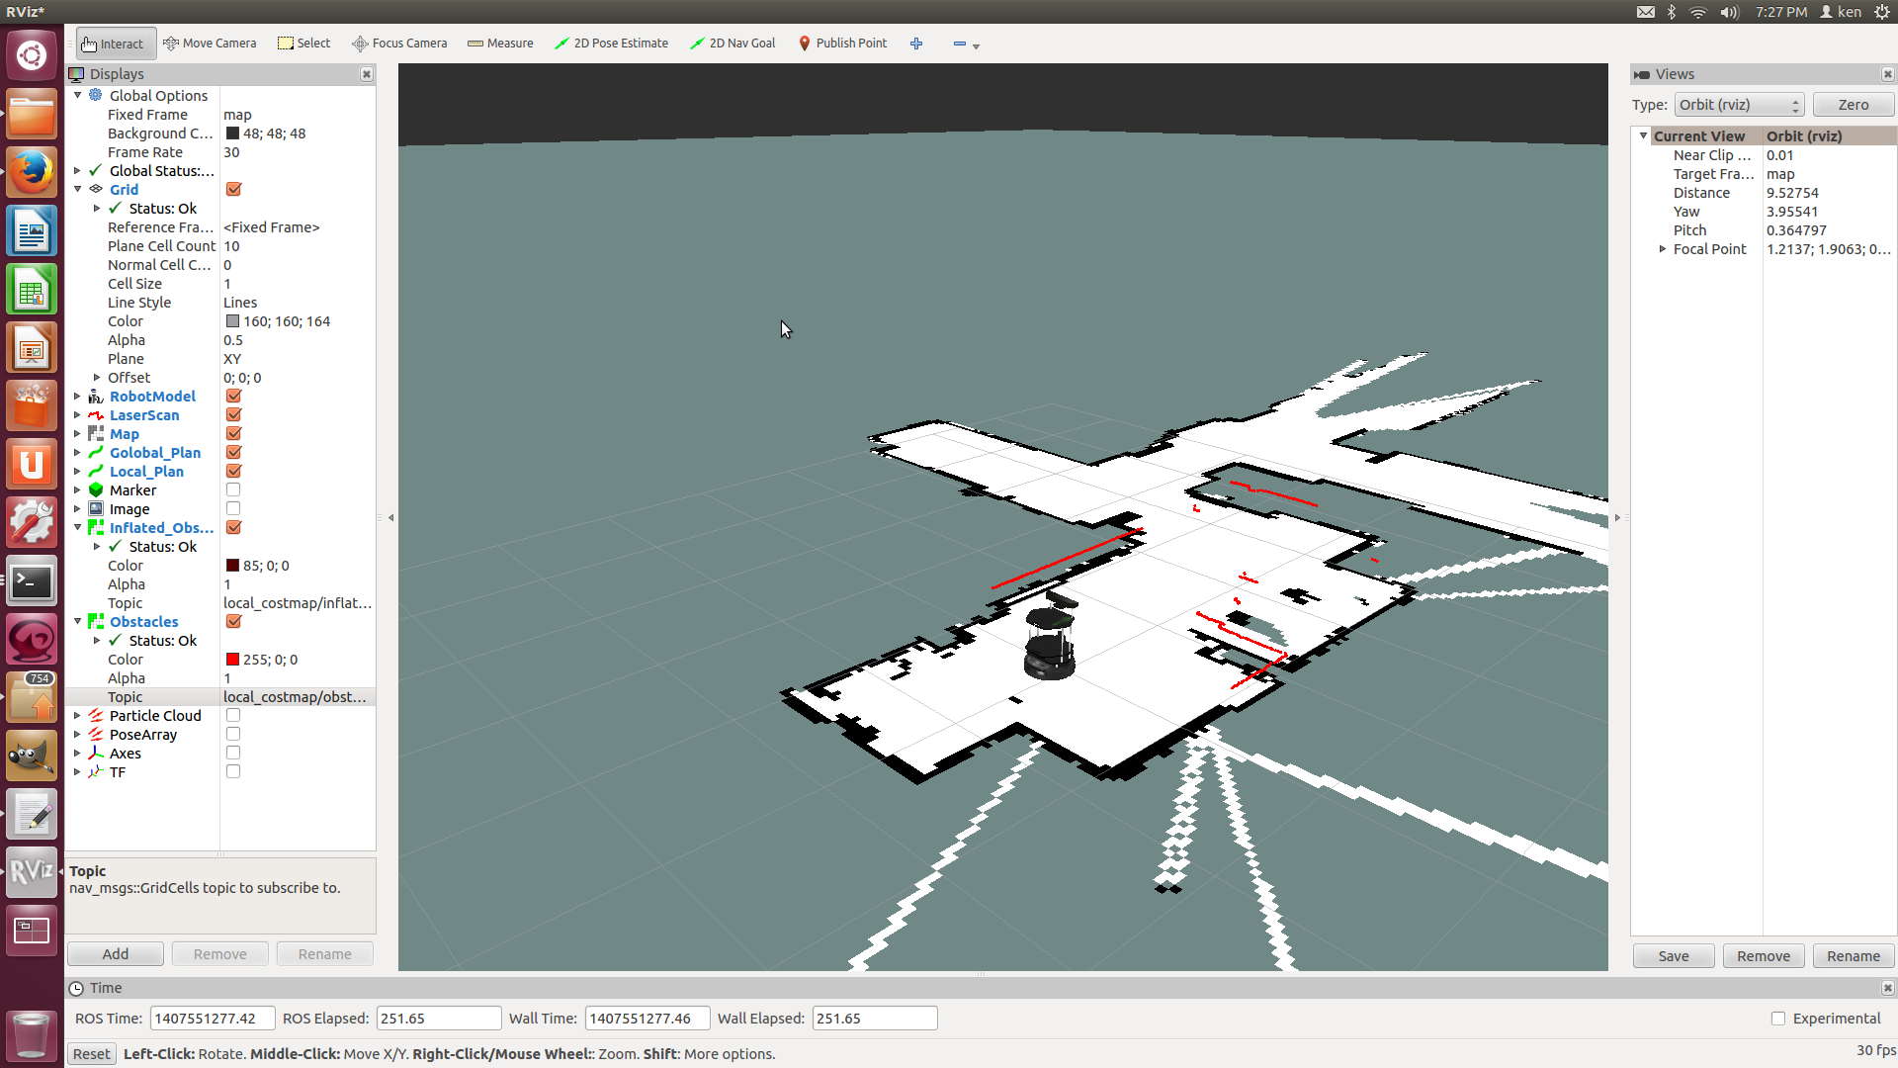Pick the 2D Nav Goal tool

[x=733, y=44]
